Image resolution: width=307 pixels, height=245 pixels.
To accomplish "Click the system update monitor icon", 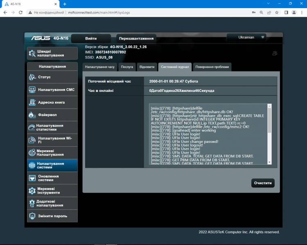I will 32,178.
